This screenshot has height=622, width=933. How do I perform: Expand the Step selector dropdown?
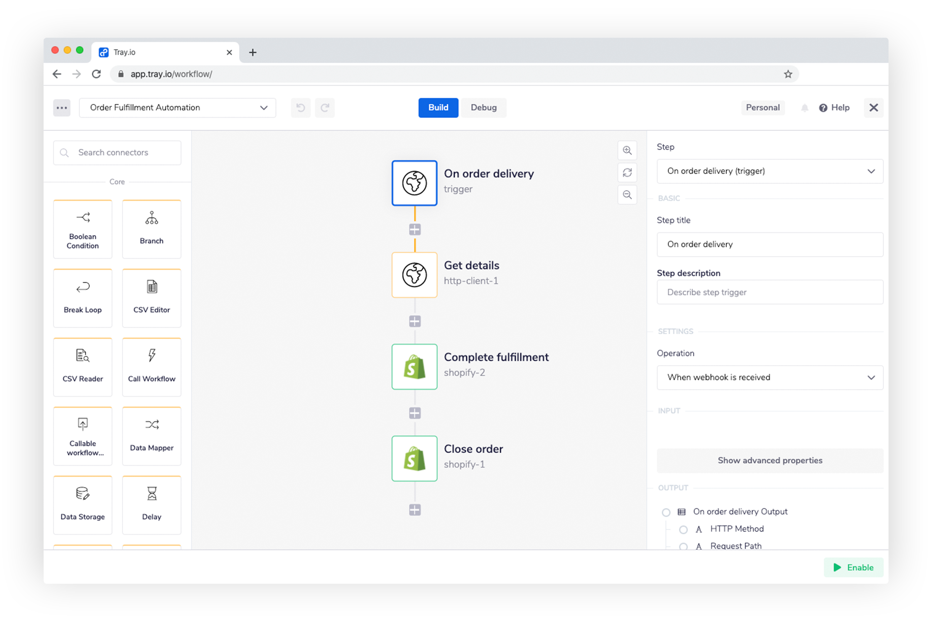[x=769, y=171]
